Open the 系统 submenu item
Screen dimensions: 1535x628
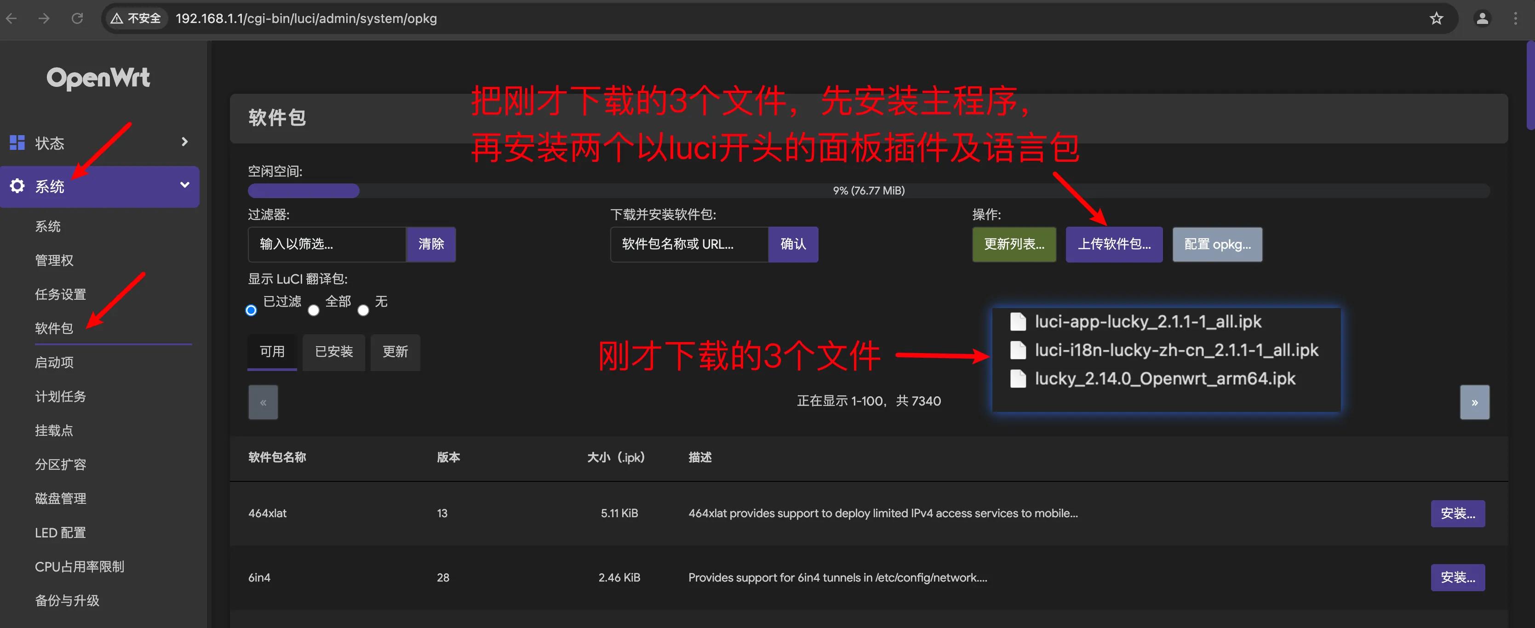pos(48,226)
